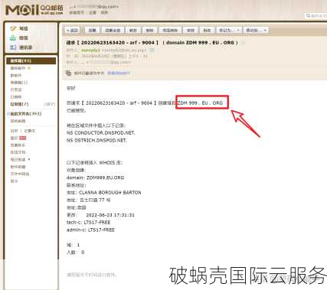Click 'admin-c: LTS17-FREE' line in body

(x=90, y=230)
